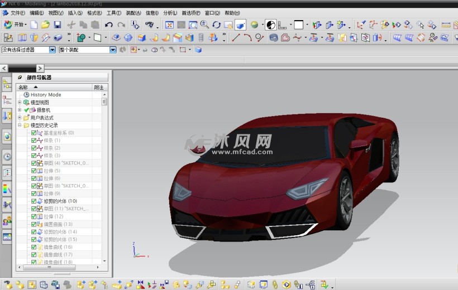458x290 pixels.
Task: Sort by the 名称 column header
Action: tap(54, 87)
